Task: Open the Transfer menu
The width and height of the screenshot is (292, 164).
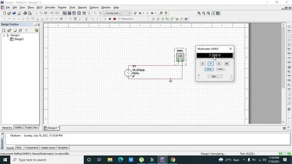Action: click(x=62, y=7)
